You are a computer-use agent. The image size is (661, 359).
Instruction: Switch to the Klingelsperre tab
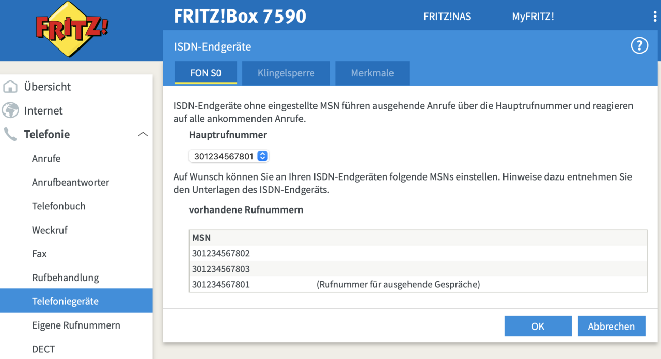tap(286, 73)
